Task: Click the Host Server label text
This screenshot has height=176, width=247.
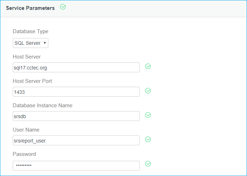Action: coord(27,56)
